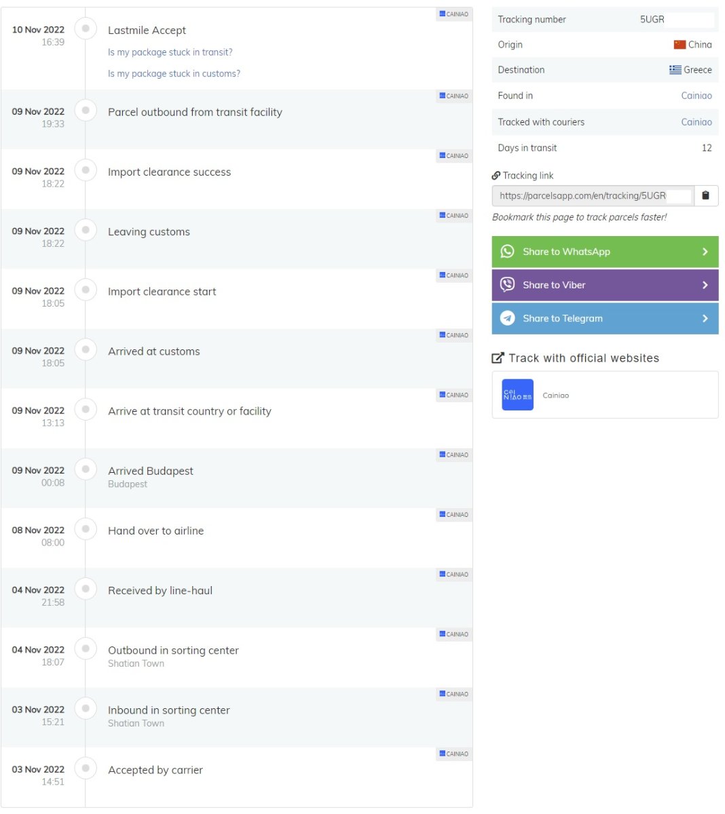Click 'Leaving customs' status text
Screen dimensions: 725x814
pos(149,232)
